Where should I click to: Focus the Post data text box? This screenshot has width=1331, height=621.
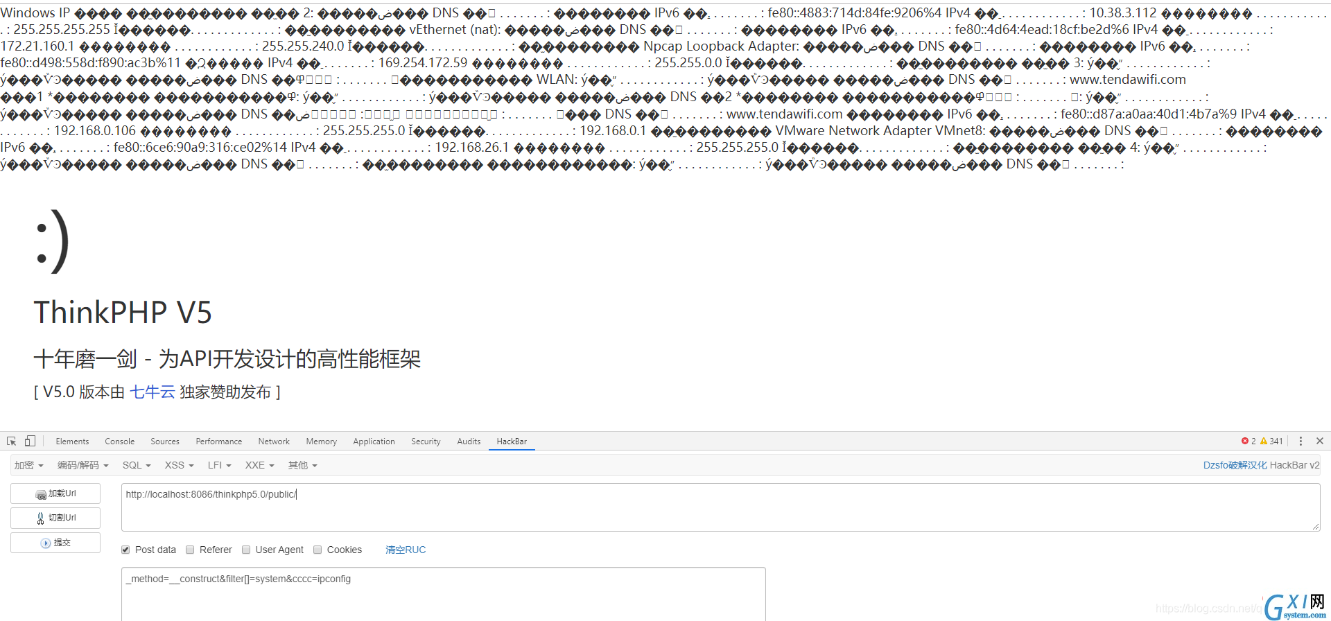444,594
